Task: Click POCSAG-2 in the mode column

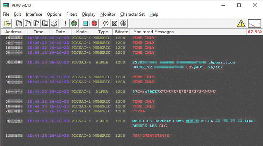Action: click(x=81, y=136)
